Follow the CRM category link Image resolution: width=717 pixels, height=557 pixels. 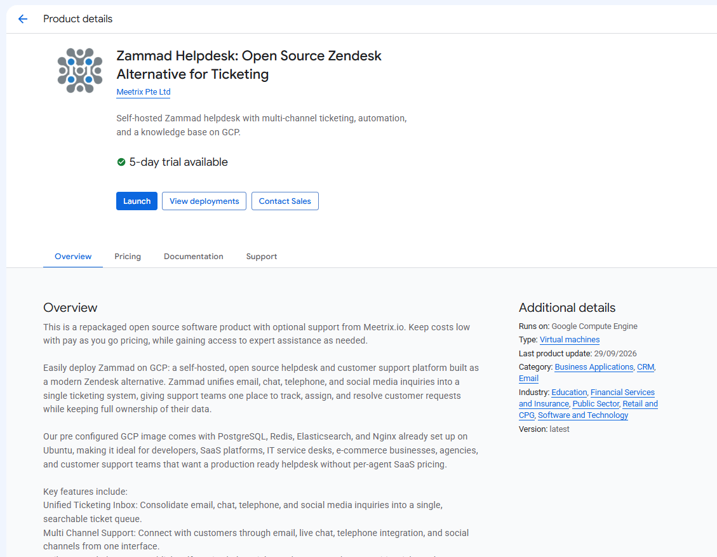[x=646, y=367]
